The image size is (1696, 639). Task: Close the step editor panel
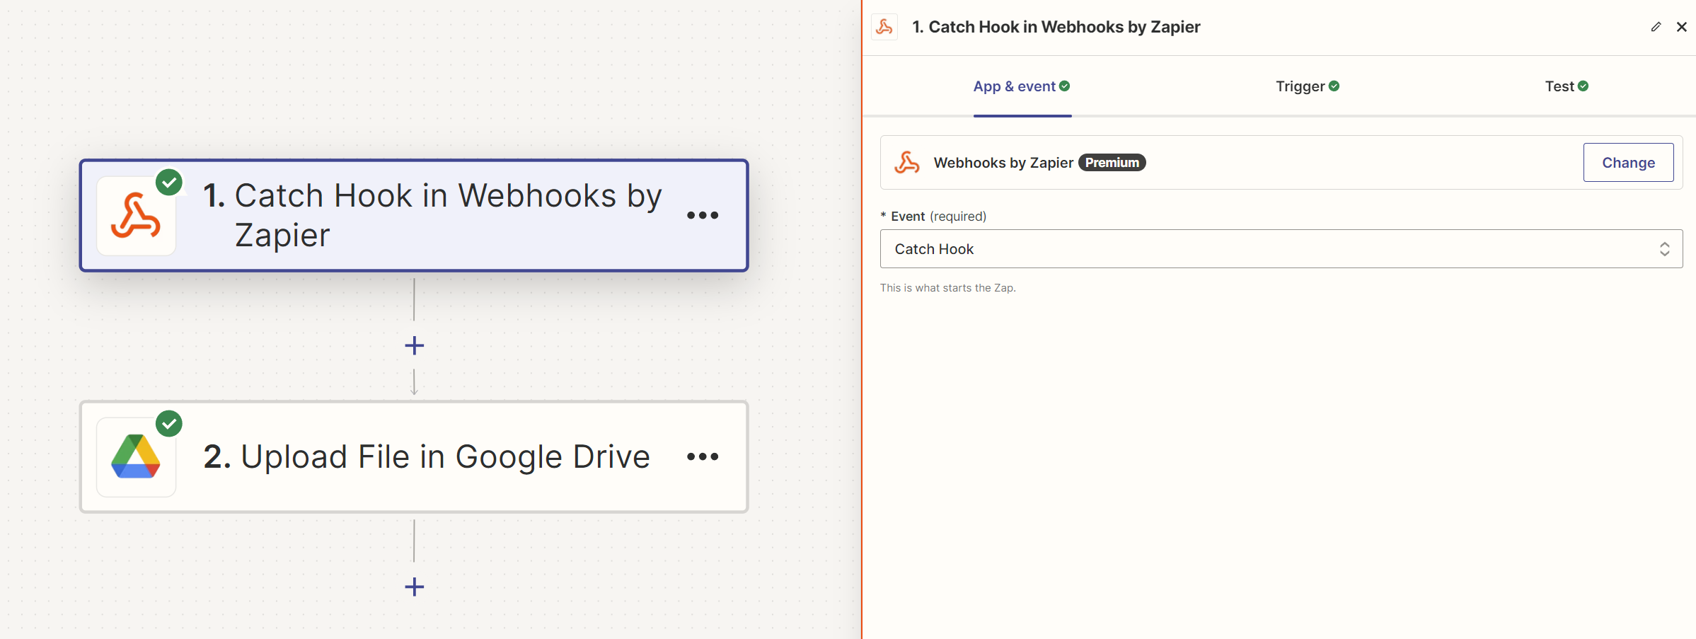1682,27
